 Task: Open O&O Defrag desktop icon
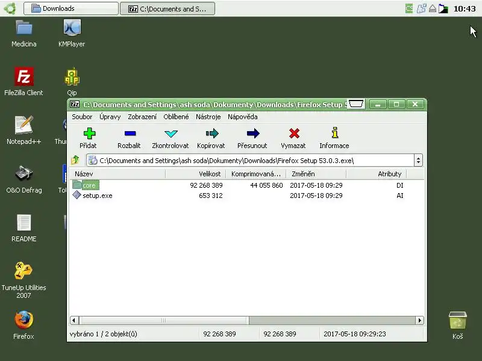[24, 173]
